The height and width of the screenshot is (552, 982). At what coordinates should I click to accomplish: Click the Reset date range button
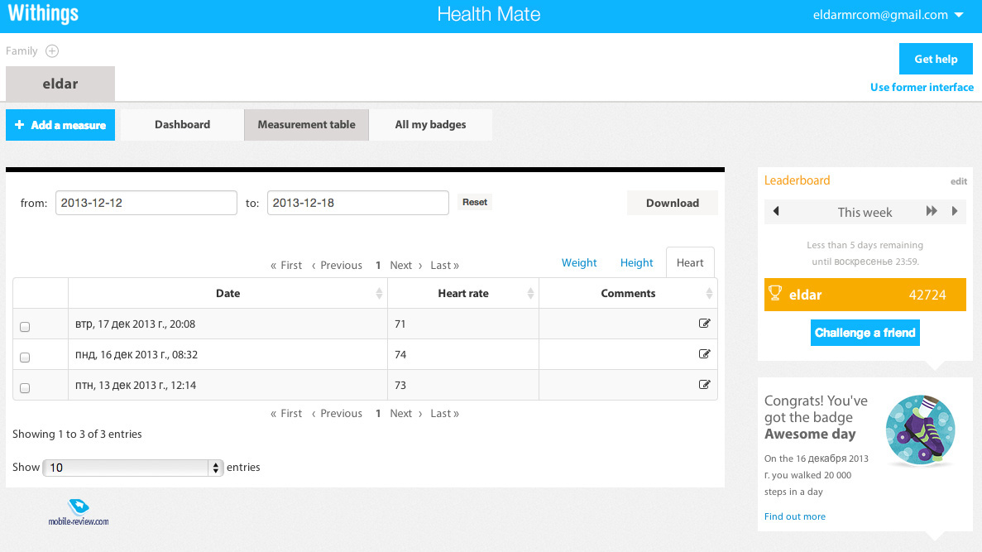pos(475,203)
